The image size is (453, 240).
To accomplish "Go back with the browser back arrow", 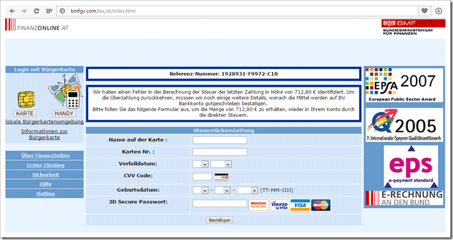I will click(12, 11).
